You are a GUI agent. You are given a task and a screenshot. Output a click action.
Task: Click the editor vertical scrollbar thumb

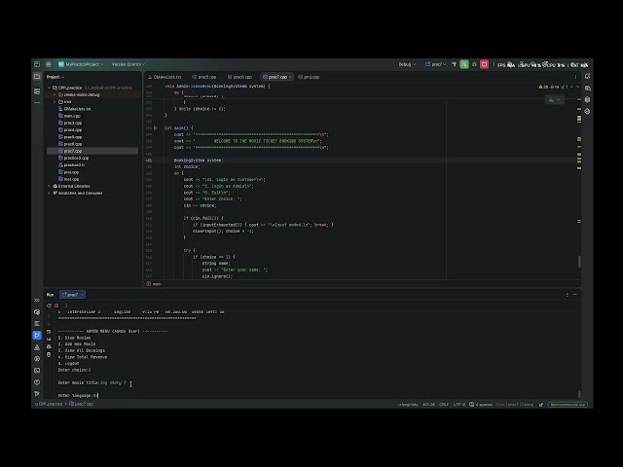(x=579, y=262)
